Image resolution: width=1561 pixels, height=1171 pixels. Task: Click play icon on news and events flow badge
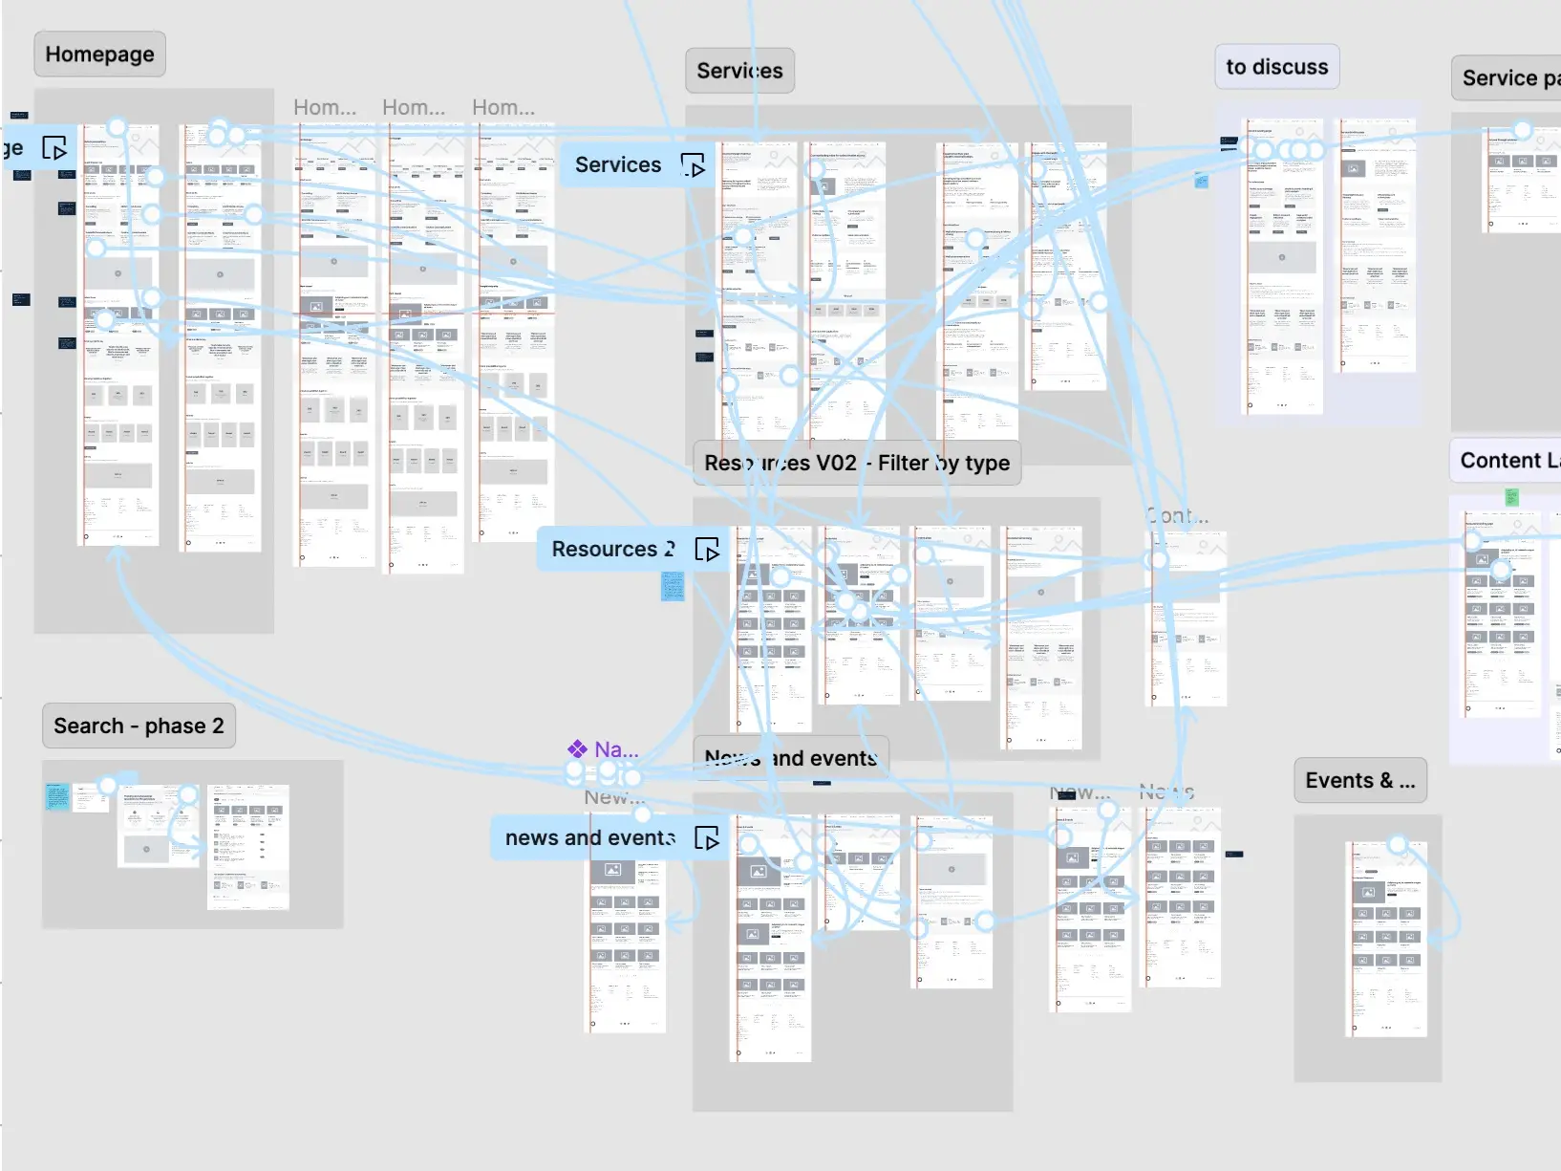point(707,838)
